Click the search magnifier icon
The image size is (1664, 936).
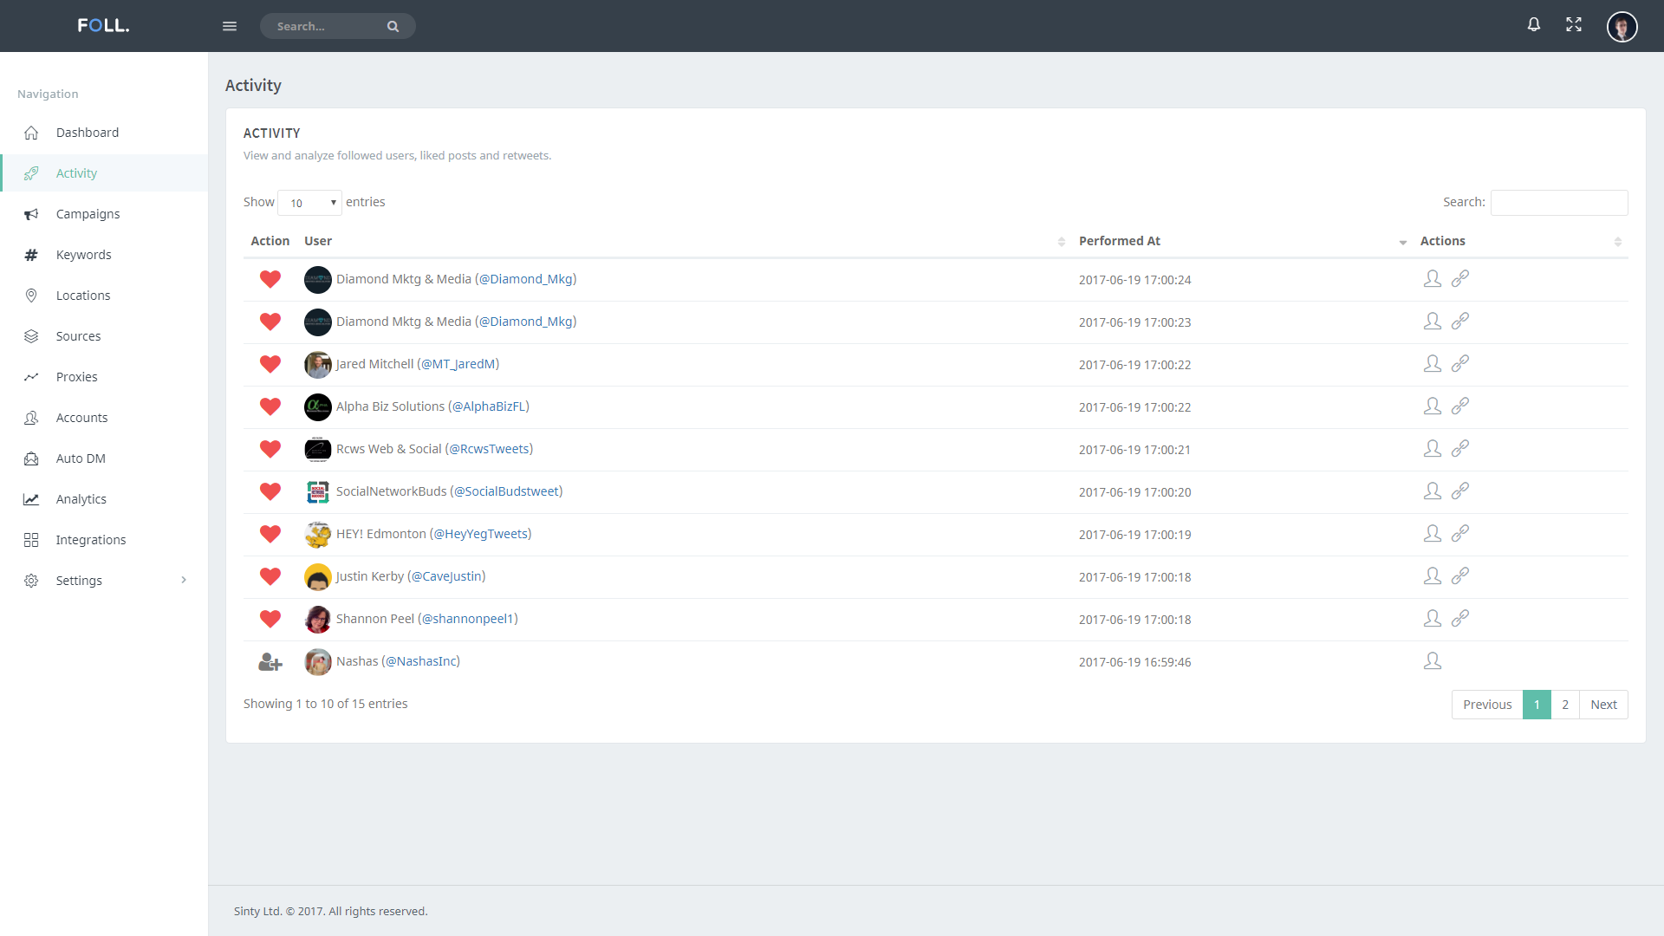(x=393, y=26)
